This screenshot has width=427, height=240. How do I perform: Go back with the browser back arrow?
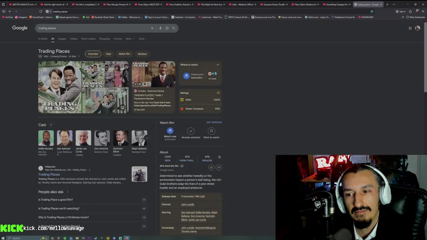tap(10, 11)
